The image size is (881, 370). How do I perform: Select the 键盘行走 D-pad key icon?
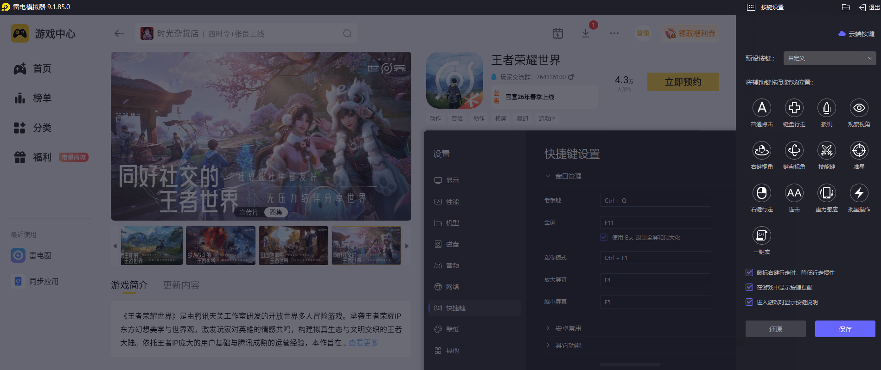[x=794, y=108]
